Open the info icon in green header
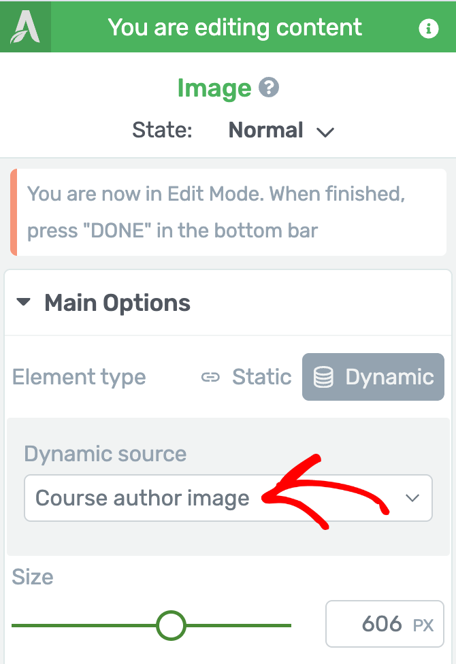 coord(429,29)
